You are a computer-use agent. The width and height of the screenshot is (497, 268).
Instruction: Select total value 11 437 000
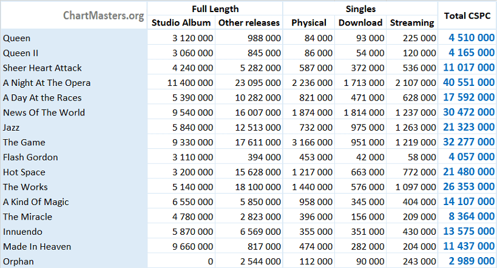[469, 246]
